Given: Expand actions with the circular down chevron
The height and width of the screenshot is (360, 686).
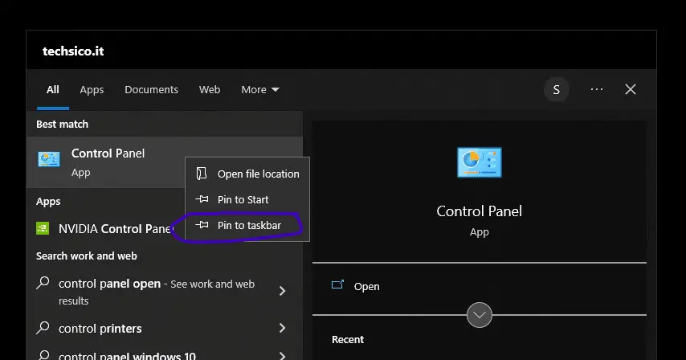Looking at the screenshot, I should pos(479,314).
